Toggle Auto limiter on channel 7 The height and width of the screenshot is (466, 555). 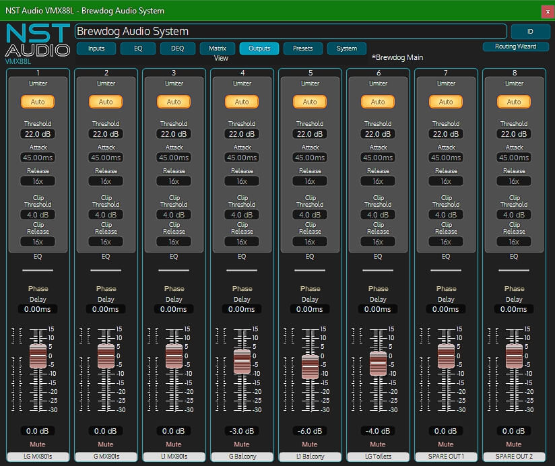[x=446, y=102]
